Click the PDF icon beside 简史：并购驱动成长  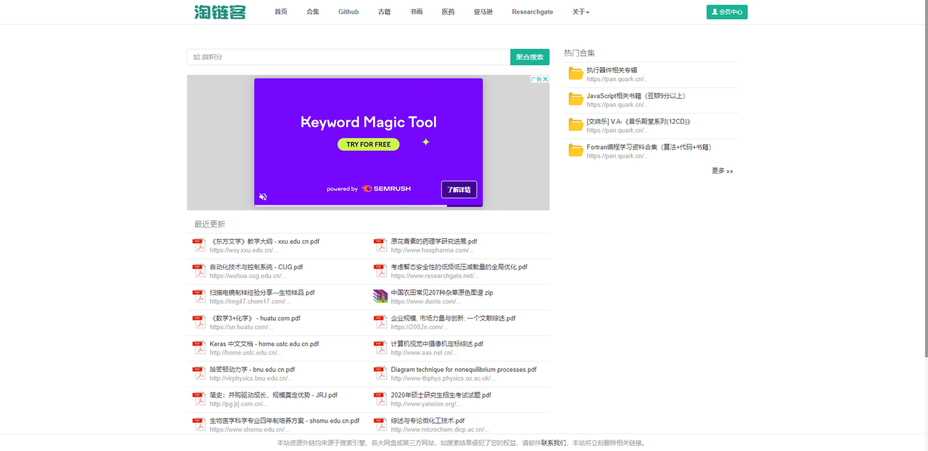[199, 399]
